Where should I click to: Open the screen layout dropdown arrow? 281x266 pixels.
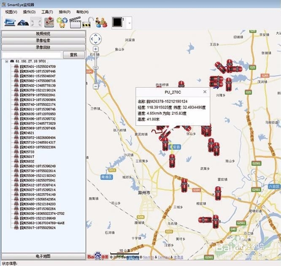pos(130,23)
